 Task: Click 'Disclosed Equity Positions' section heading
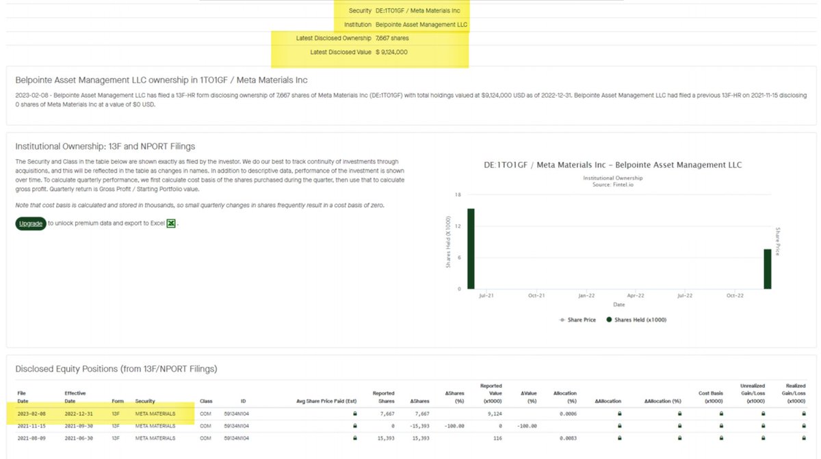click(116, 370)
